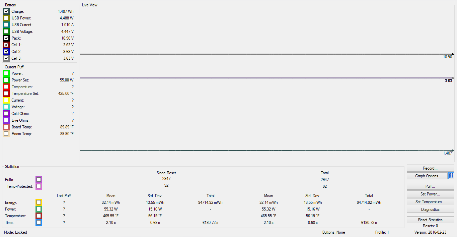
Task: Toggle the USB Current checkbox
Action: pos(6,25)
